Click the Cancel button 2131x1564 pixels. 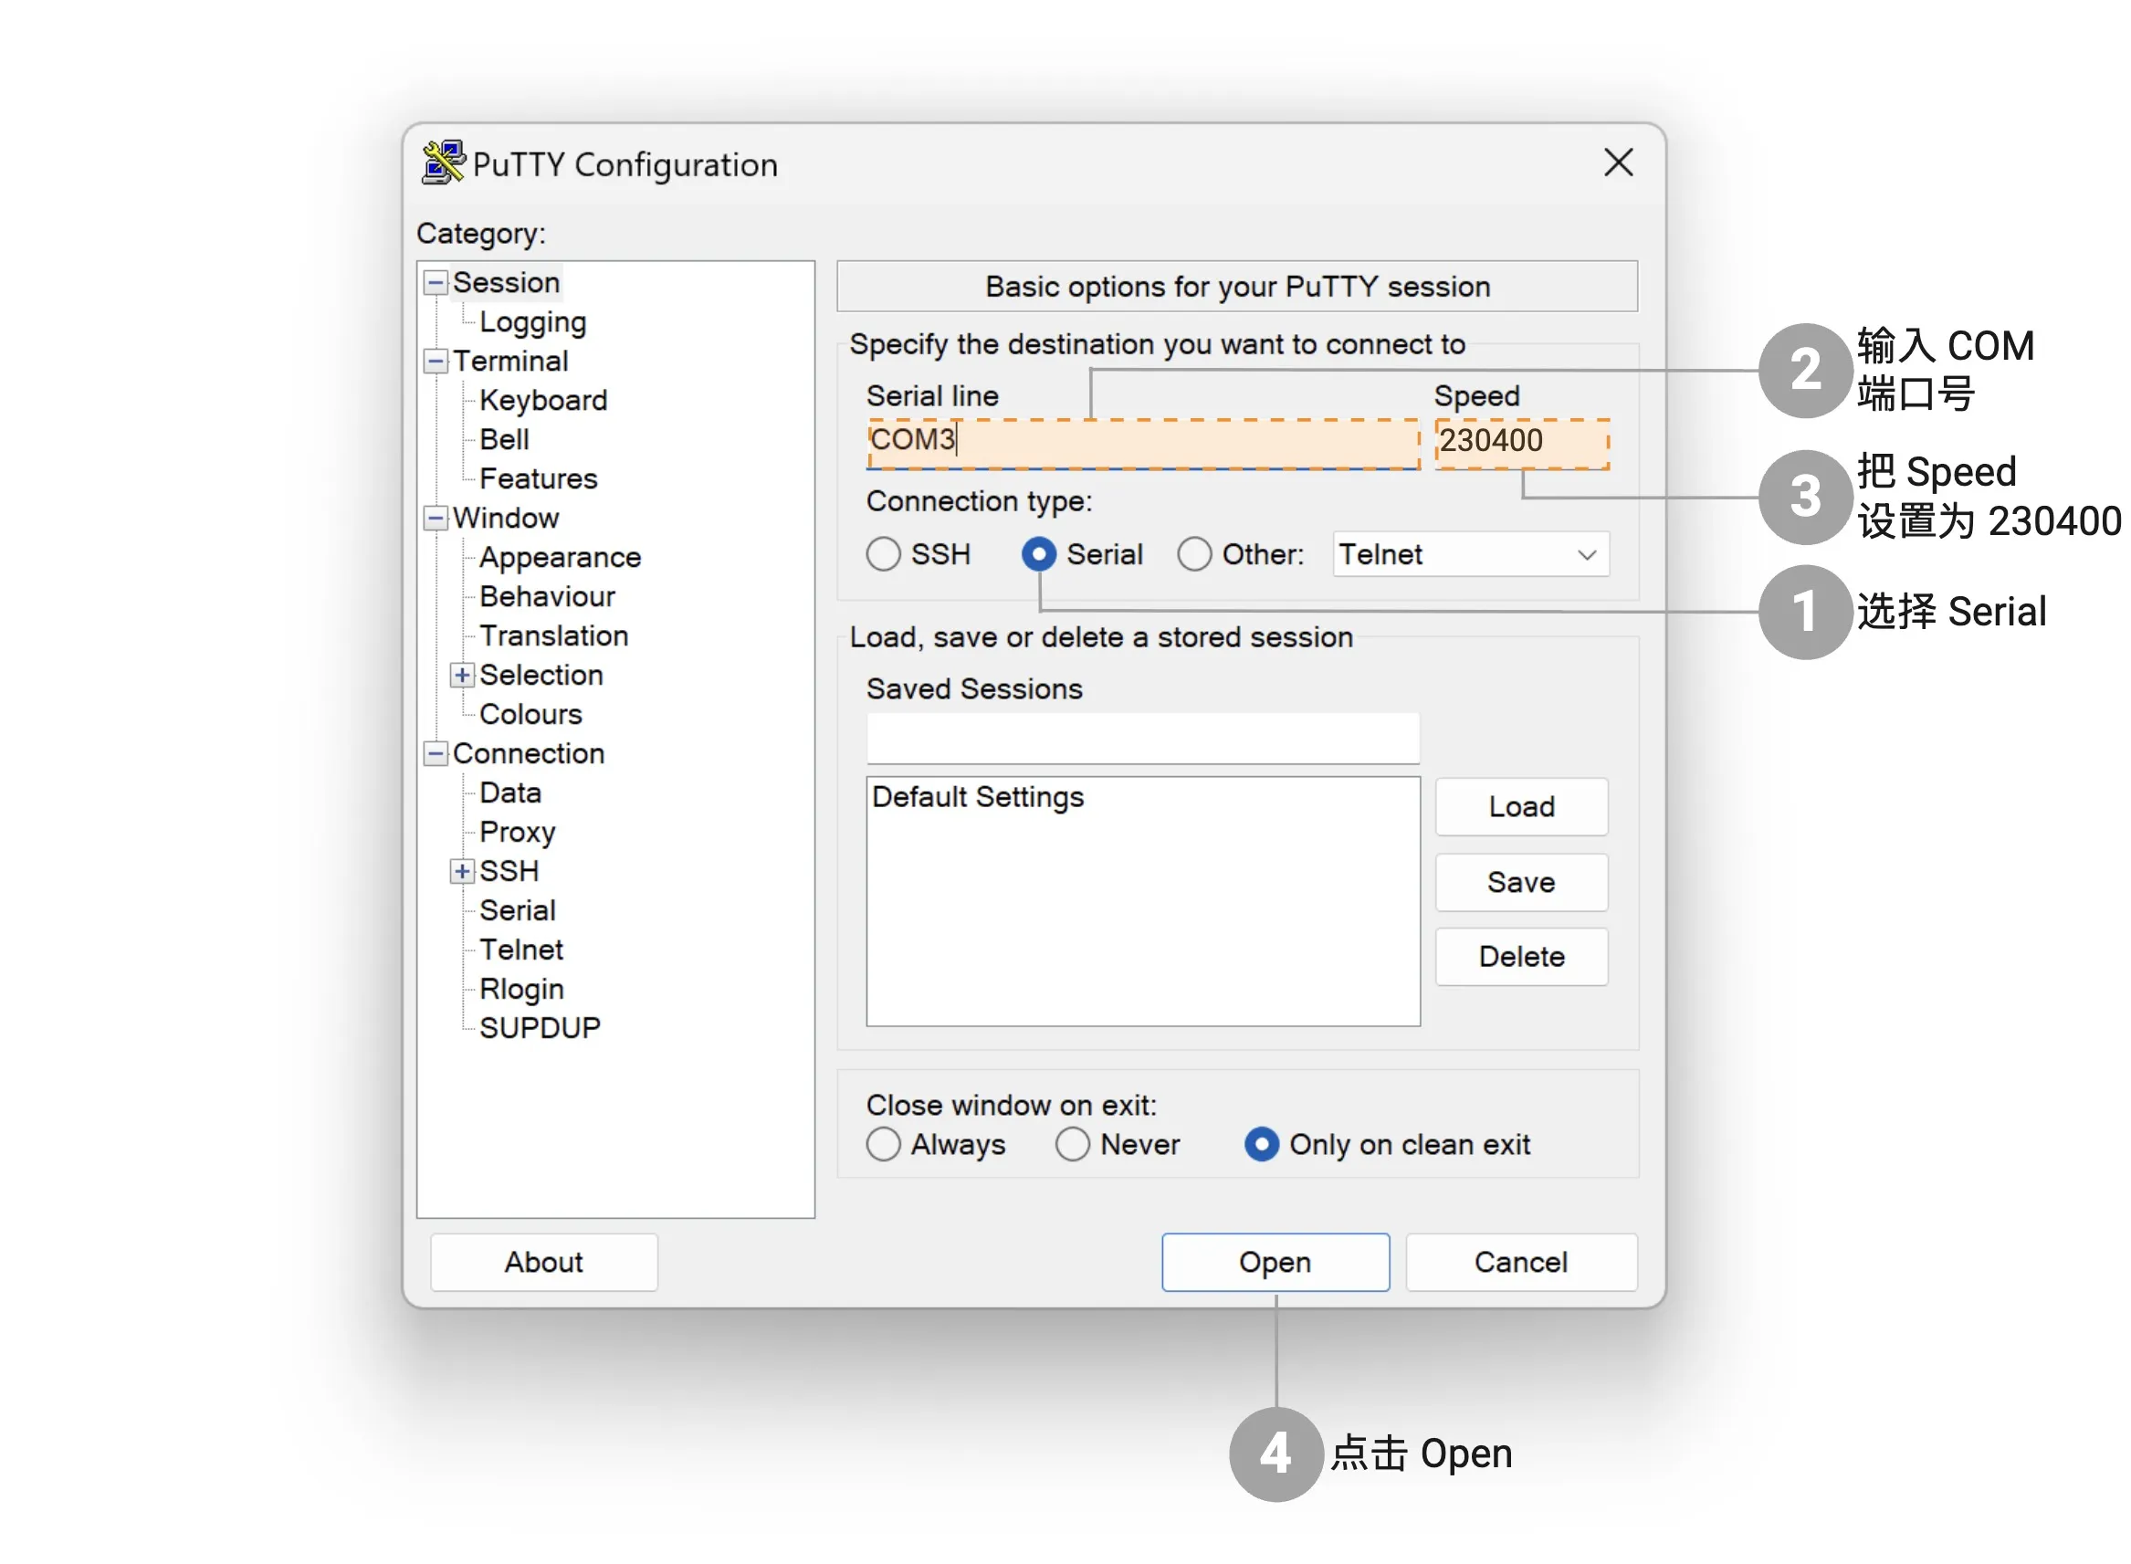coord(1520,1262)
